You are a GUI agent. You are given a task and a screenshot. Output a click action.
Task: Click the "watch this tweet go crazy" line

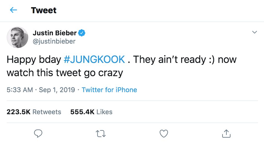click(x=64, y=73)
